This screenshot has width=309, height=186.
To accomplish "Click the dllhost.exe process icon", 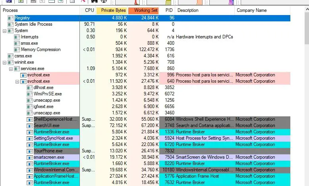I will coord(29,87).
